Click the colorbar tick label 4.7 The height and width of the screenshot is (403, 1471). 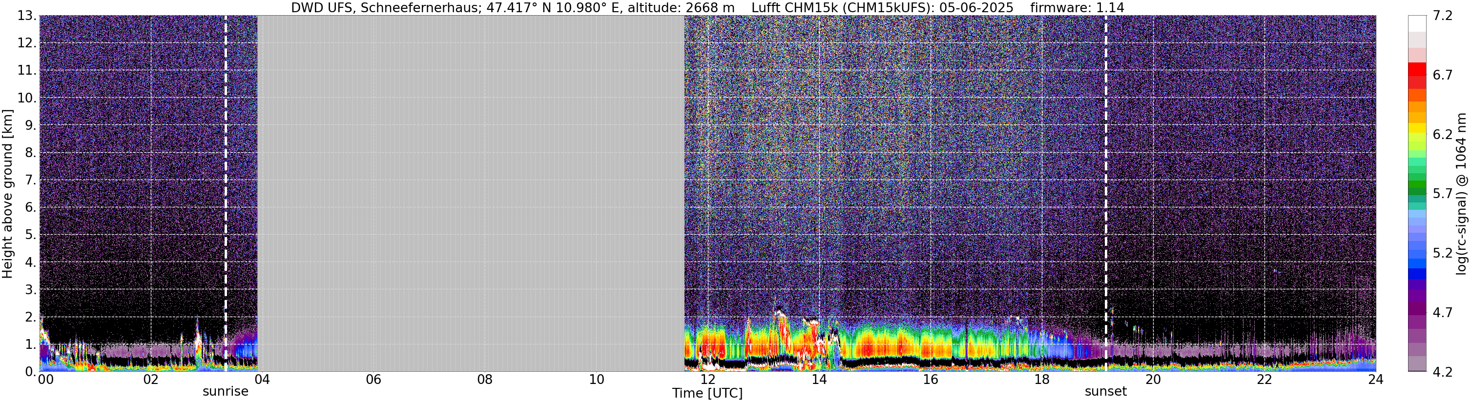pos(1443,313)
